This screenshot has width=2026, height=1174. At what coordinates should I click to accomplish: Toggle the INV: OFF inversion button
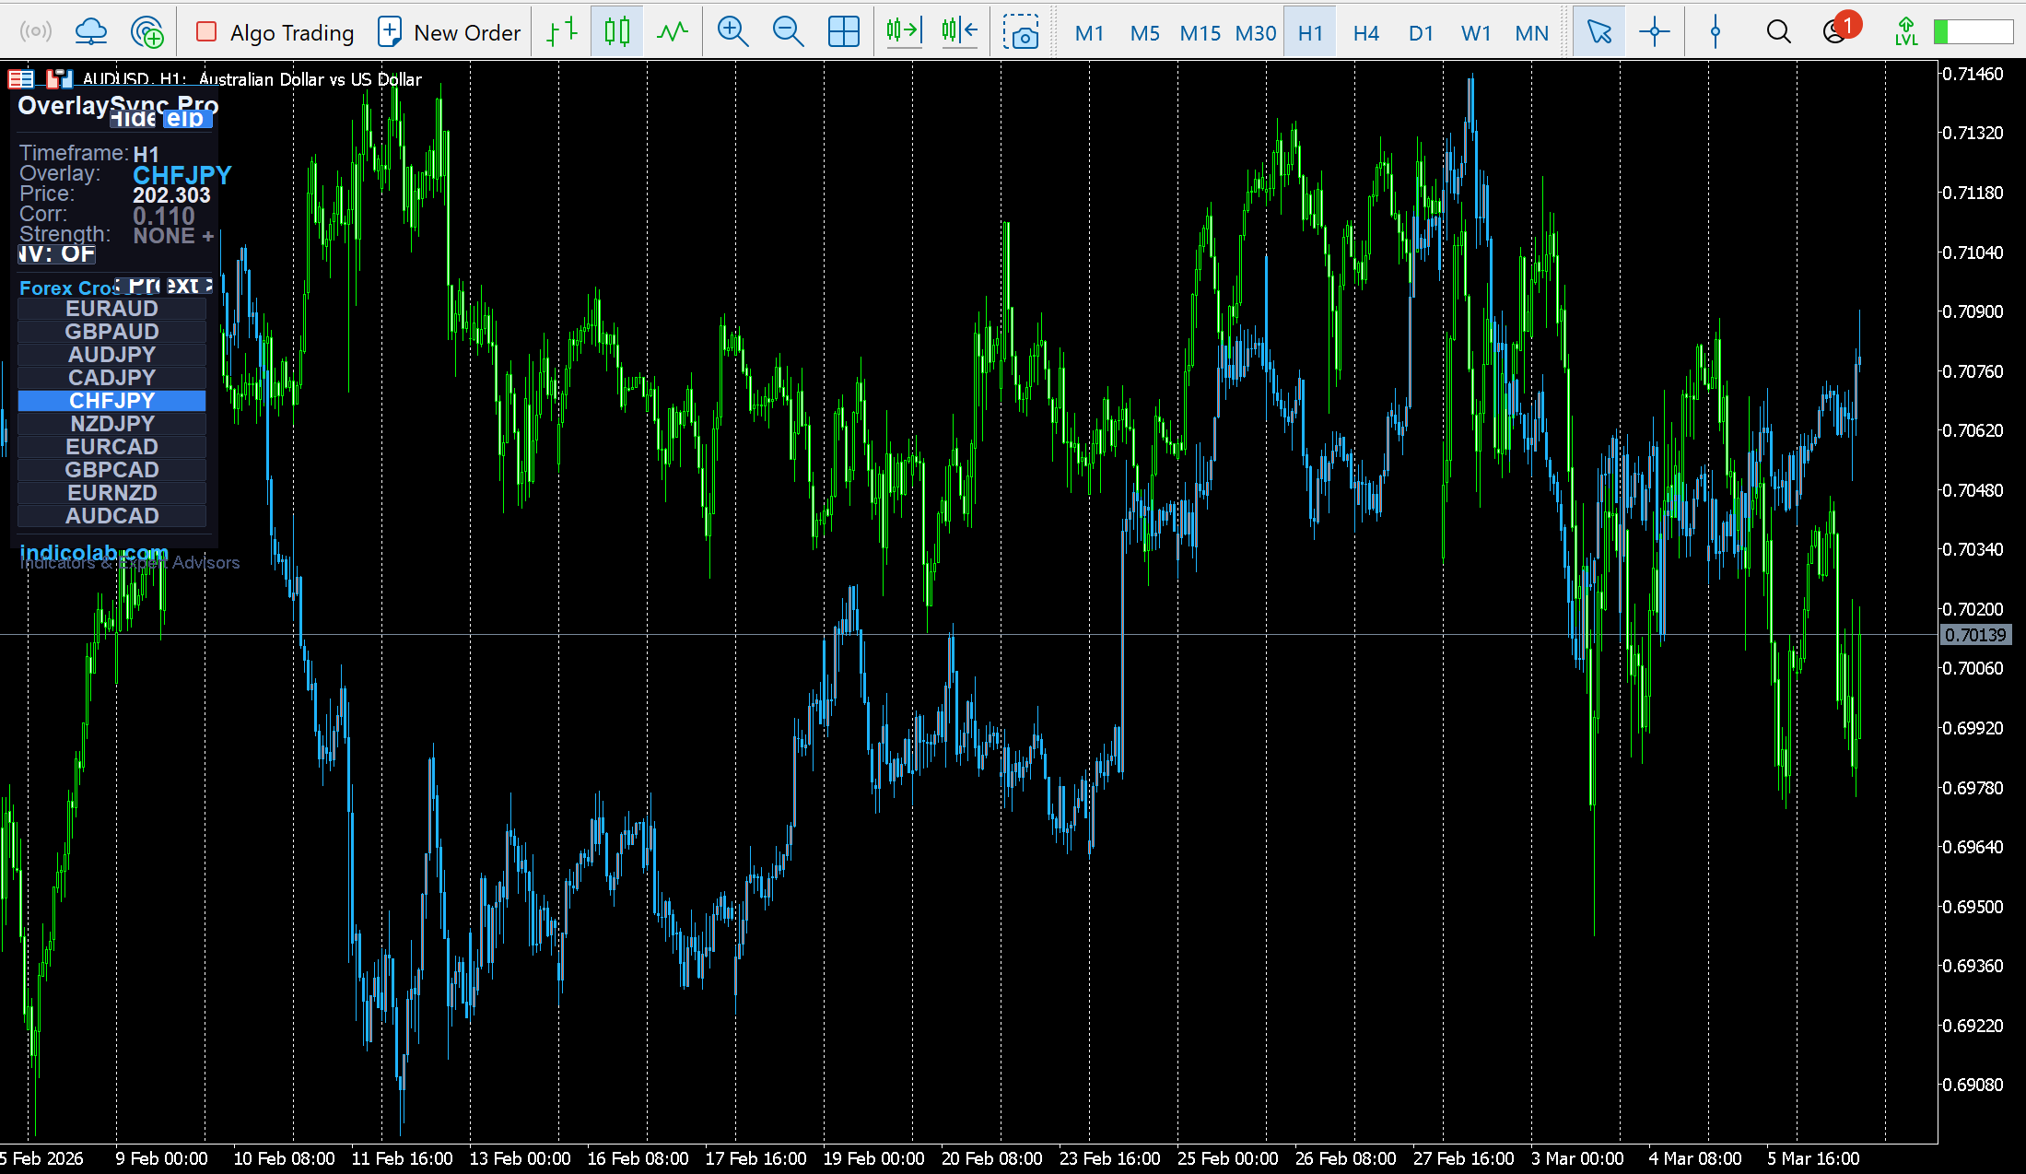coord(57,254)
